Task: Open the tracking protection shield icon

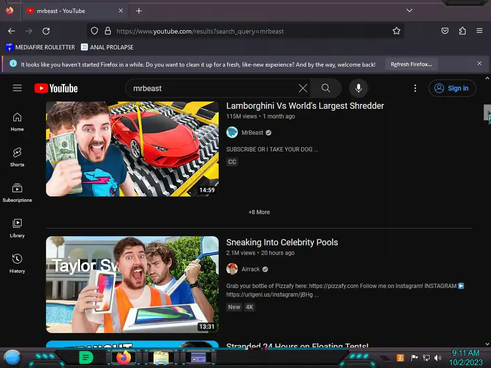Action: pos(94,31)
